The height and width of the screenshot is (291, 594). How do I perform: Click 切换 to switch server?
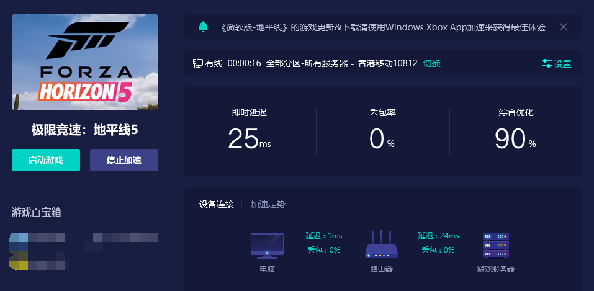[x=432, y=63]
